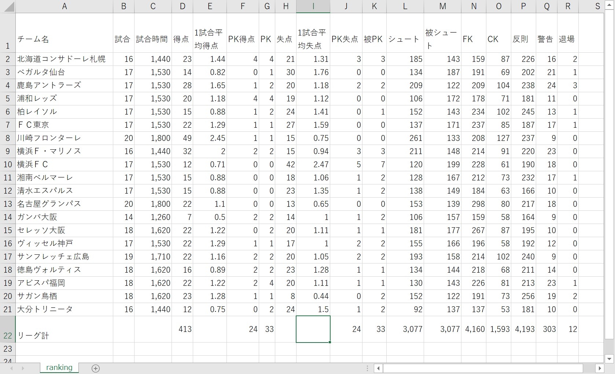
Task: Select the 川崎フロンターレ team cell
Action: click(64, 138)
